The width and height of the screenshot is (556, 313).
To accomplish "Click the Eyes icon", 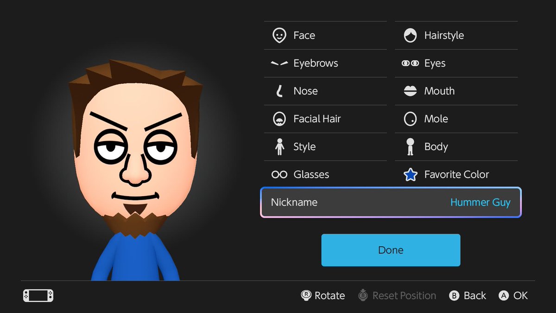I will [x=410, y=63].
